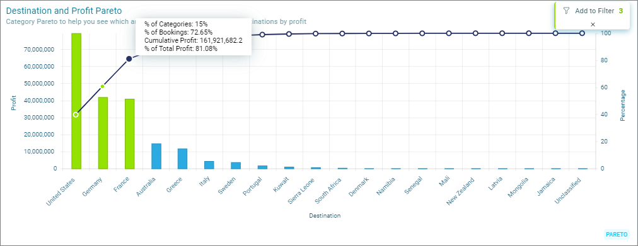Viewport: 638px width, 246px height.
Task: Click the cumulative line point above United States
Action: (x=76, y=115)
